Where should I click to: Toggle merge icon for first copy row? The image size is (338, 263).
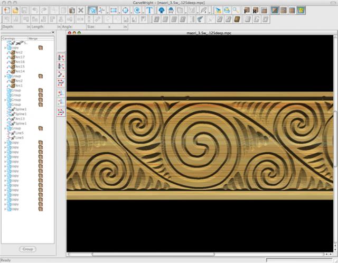[x=40, y=48]
